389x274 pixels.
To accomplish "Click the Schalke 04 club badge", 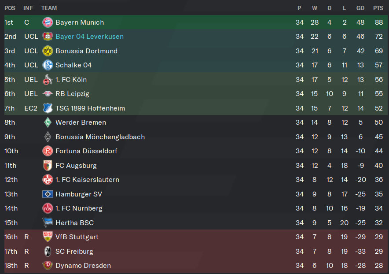I will click(48, 65).
